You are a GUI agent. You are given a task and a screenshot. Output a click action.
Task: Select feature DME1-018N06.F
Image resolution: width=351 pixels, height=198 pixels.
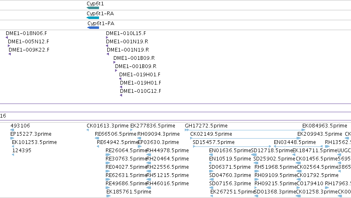(26, 33)
